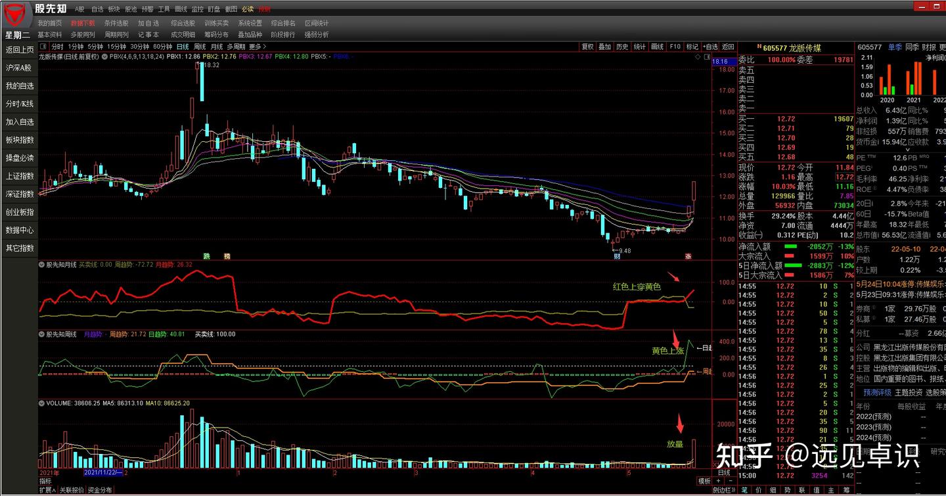Open the VOLUME indicator dropdown arrow
Image resolution: width=946 pixels, height=496 pixels.
point(42,403)
